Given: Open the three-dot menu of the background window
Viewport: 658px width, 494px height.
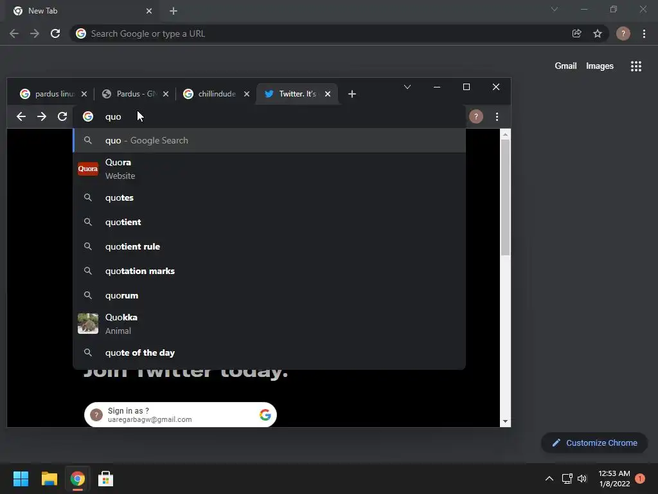Looking at the screenshot, I should (x=644, y=33).
